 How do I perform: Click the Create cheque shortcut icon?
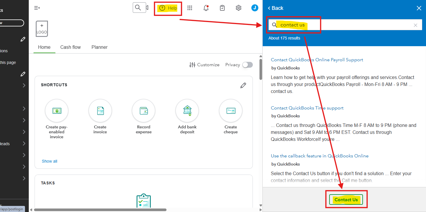(231, 111)
